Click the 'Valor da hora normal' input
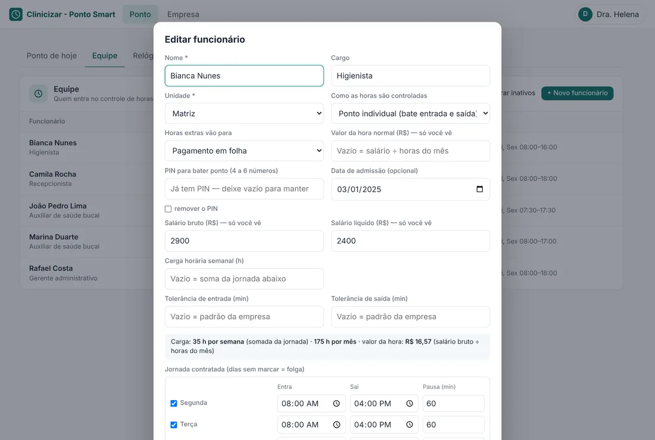Viewport: 655px width, 440px height. (x=410, y=151)
